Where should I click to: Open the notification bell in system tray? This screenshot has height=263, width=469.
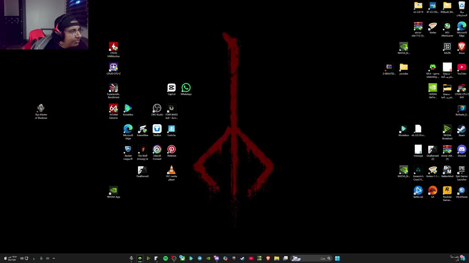(5, 259)
